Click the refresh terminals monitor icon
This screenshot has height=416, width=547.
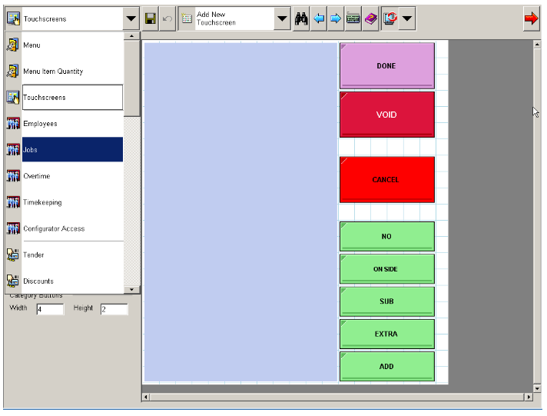pos(390,18)
